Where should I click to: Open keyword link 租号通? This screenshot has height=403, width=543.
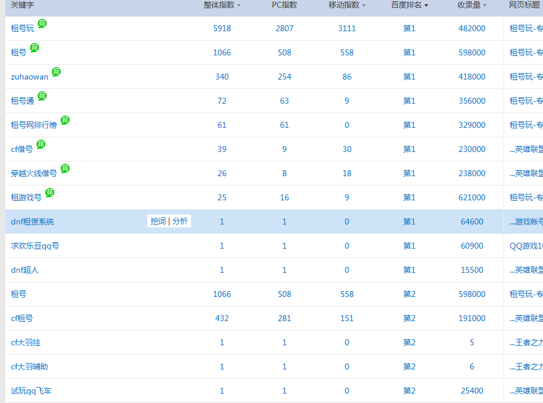tap(22, 101)
